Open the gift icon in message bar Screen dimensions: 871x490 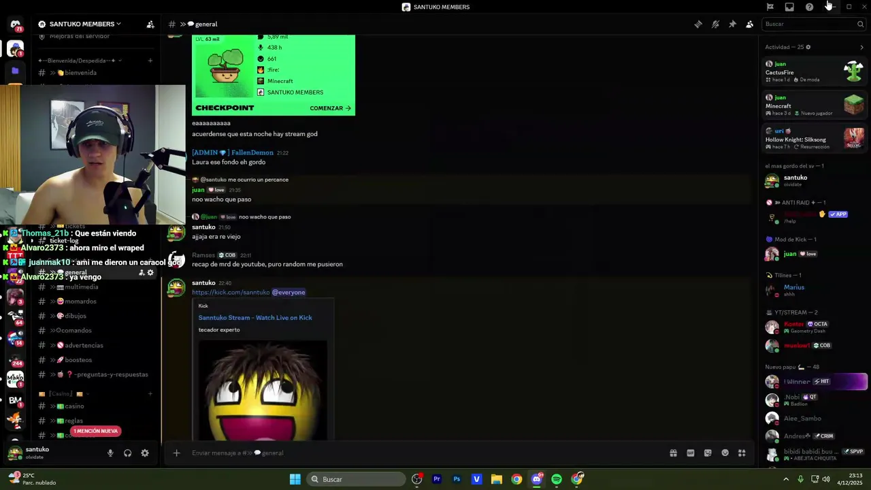coord(673,453)
